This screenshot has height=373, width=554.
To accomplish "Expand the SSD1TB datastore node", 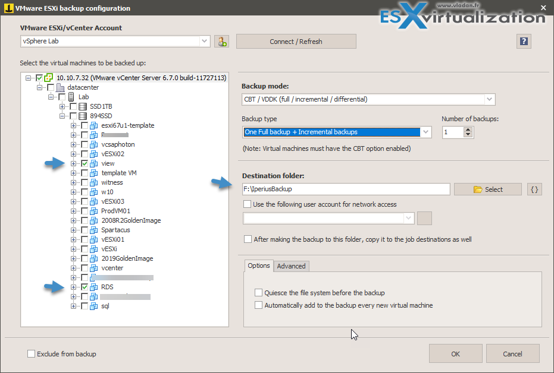I will [x=62, y=106].
